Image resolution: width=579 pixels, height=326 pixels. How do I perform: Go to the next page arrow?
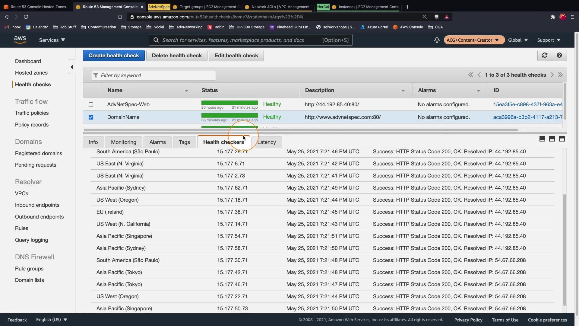[552, 75]
